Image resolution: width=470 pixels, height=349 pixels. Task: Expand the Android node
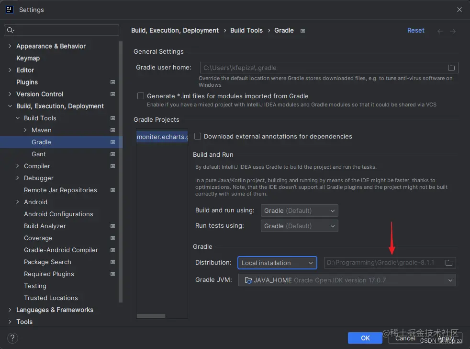18,202
